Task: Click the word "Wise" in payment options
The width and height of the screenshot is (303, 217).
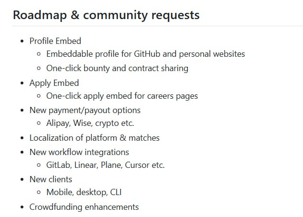Action: [x=84, y=124]
